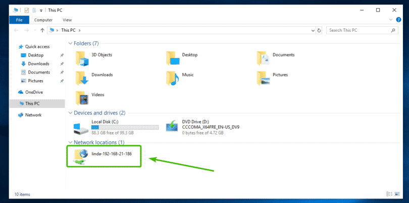The width and height of the screenshot is (409, 203).
Task: Click the pin icon beside sidebar Desktop
Action: tap(62, 55)
